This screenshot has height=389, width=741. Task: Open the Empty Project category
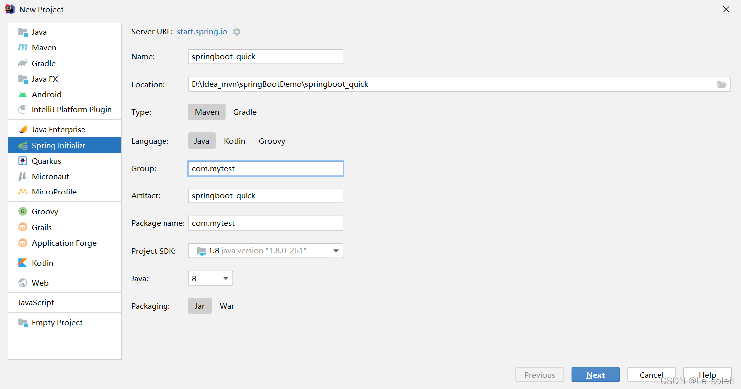pyautogui.click(x=57, y=322)
